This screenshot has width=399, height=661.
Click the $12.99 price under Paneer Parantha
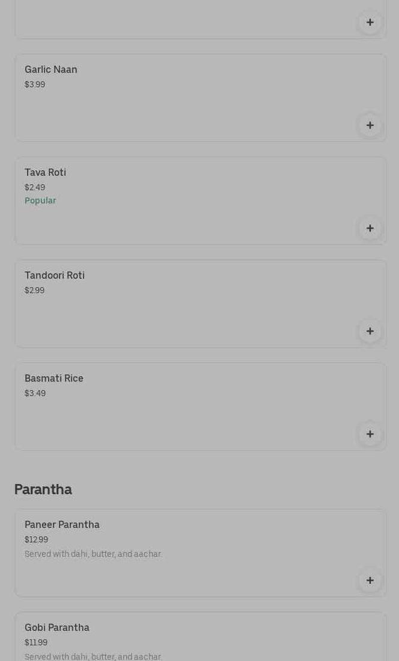(x=37, y=540)
